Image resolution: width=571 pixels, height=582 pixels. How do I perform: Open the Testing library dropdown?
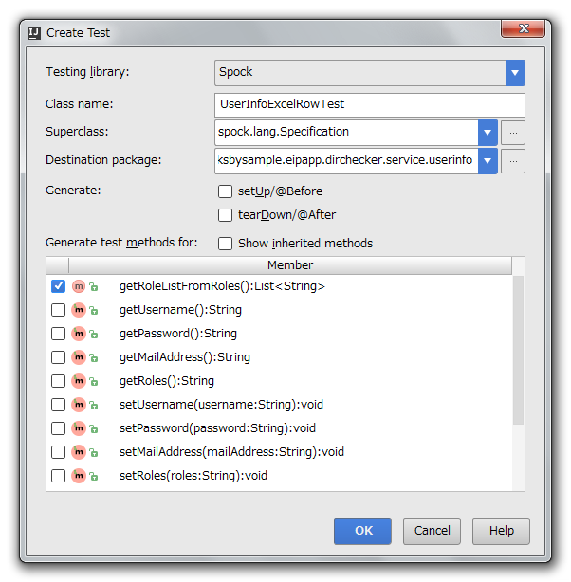click(x=515, y=73)
